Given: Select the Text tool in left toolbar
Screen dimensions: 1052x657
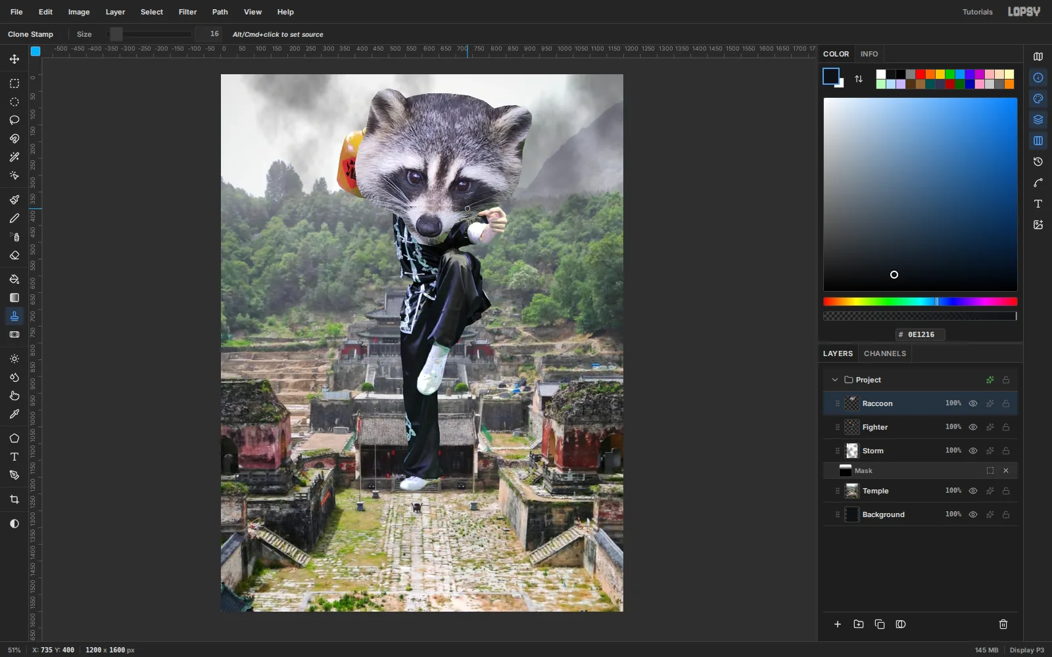Looking at the screenshot, I should click(x=14, y=457).
